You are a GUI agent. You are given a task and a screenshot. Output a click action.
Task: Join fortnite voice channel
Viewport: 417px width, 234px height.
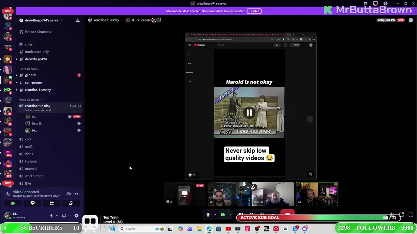[x=31, y=161]
